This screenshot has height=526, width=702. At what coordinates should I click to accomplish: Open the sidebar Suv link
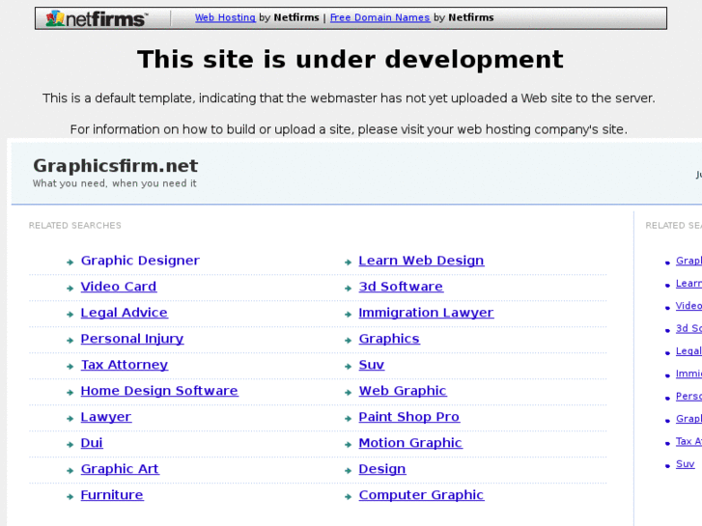pyautogui.click(x=685, y=464)
